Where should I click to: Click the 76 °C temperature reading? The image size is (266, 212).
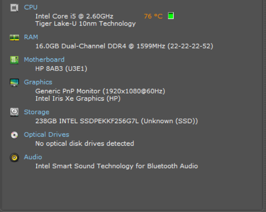[x=153, y=17]
